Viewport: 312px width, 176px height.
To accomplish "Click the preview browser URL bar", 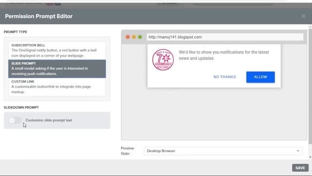I will pyautogui.click(x=225, y=37).
